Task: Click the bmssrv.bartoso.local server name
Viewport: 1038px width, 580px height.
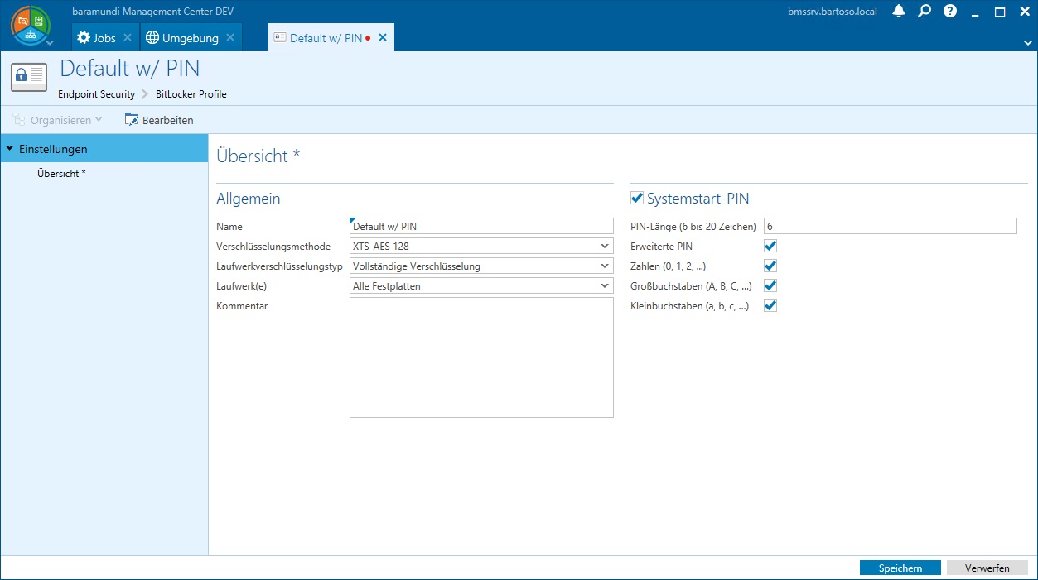Action: pos(832,12)
